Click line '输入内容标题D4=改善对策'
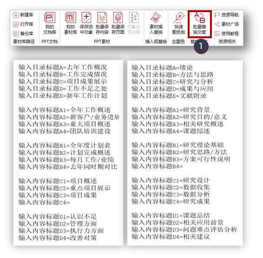Viewport: 263px width, 258px height. click(58, 238)
